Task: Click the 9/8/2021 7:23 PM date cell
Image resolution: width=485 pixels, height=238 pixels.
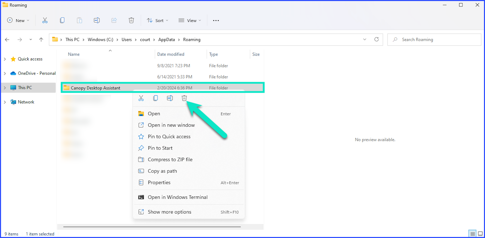Action: [x=174, y=66]
